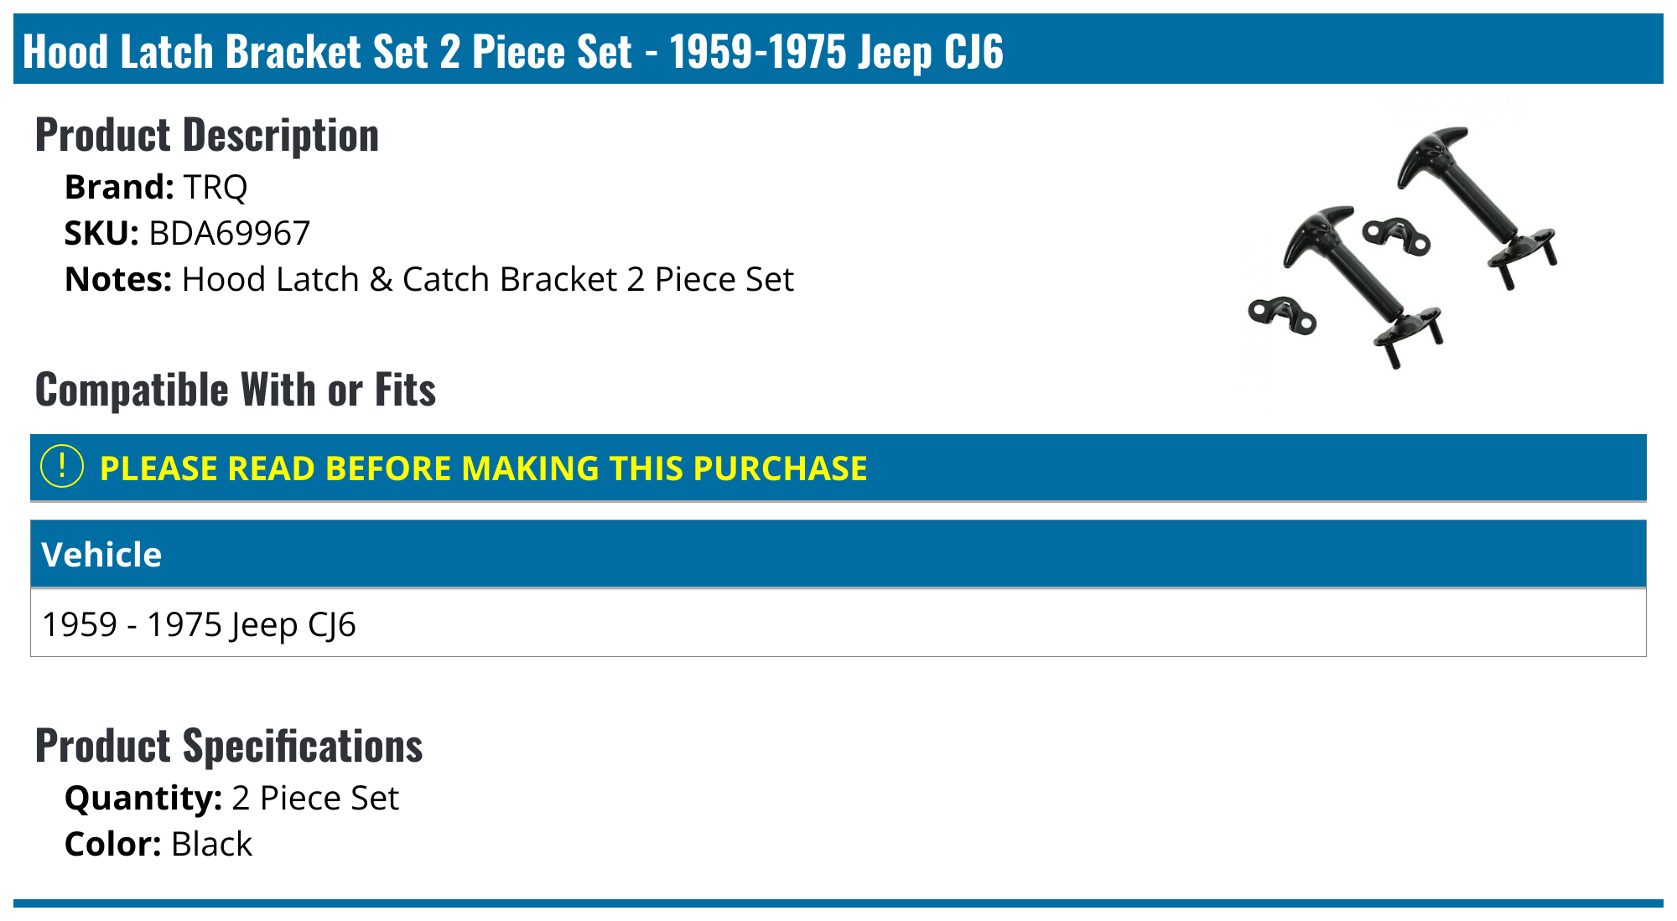This screenshot has height=921, width=1677.
Task: Select the 1959 - 1975 Jeep CJ6 row
Action: tap(199, 624)
